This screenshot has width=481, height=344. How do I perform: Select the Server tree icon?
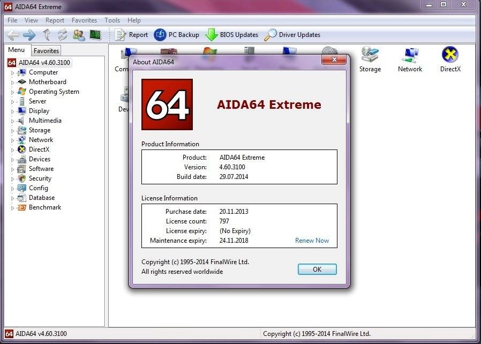22,101
